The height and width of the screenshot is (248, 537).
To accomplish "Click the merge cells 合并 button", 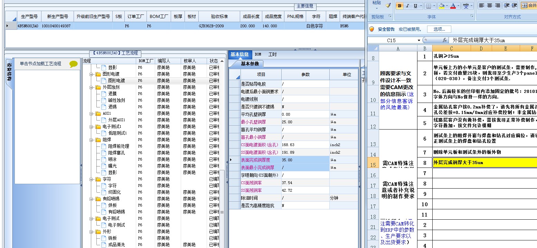I will click(x=529, y=6).
